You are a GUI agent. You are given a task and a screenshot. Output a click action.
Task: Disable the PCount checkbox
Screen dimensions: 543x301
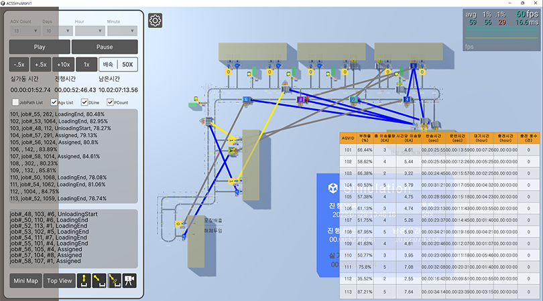click(x=111, y=103)
